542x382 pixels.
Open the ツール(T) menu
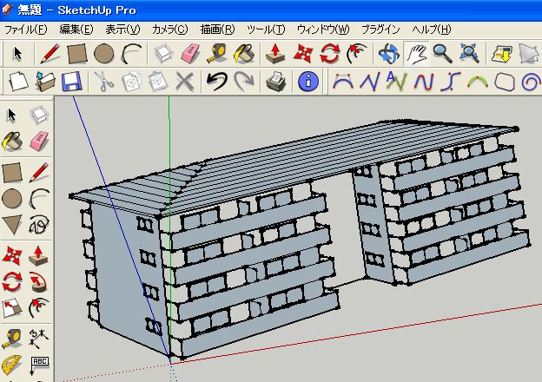(266, 30)
